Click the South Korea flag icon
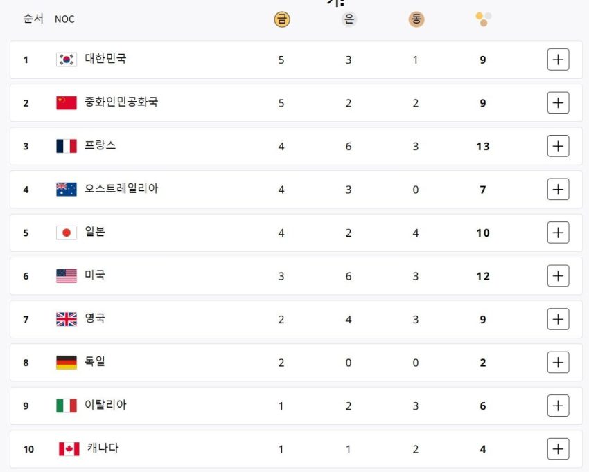The width and height of the screenshot is (589, 472). (67, 60)
